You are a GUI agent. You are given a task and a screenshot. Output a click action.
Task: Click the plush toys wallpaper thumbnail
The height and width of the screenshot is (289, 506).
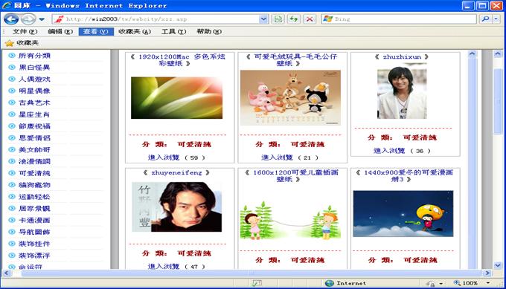pos(290,97)
